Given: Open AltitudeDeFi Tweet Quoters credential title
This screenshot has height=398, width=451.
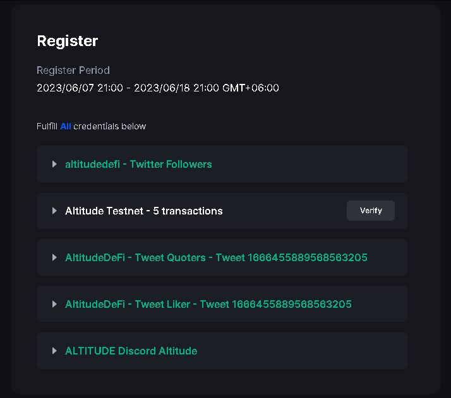Looking at the screenshot, I should tap(216, 257).
